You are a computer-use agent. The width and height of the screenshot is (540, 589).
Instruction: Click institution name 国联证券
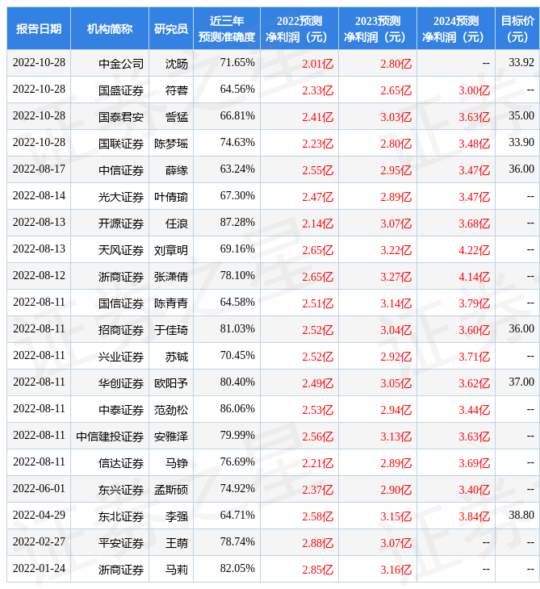[121, 144]
